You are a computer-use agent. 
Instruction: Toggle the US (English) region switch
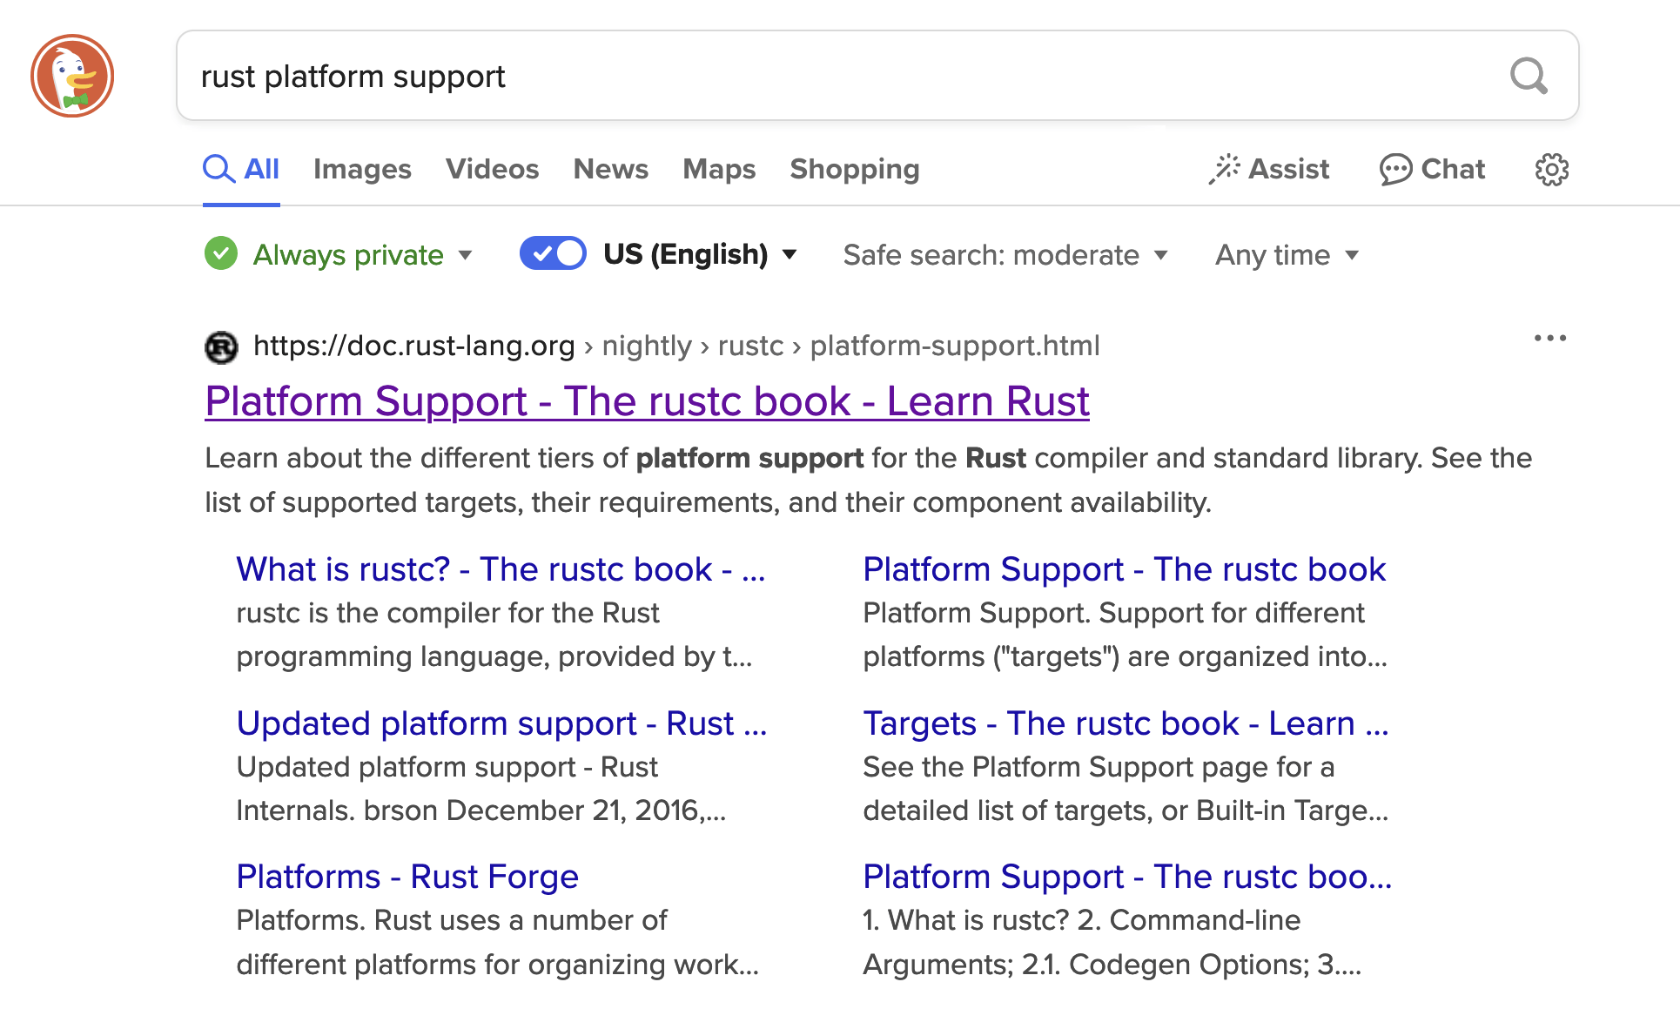coord(553,253)
